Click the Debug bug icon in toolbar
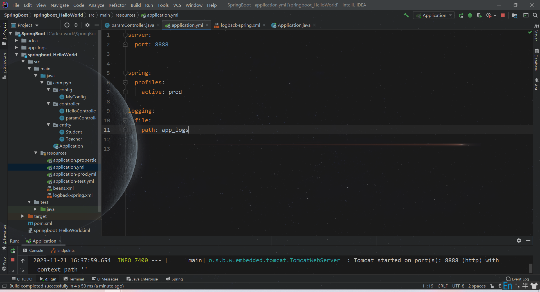Image resolution: width=540 pixels, height=292 pixels. click(470, 15)
